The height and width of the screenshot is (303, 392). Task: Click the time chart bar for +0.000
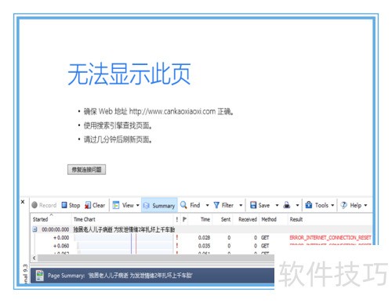(x=124, y=237)
